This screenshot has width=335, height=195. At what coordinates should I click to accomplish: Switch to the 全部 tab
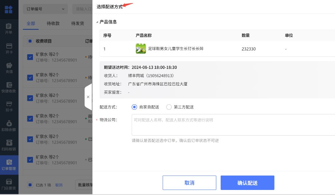point(31,23)
